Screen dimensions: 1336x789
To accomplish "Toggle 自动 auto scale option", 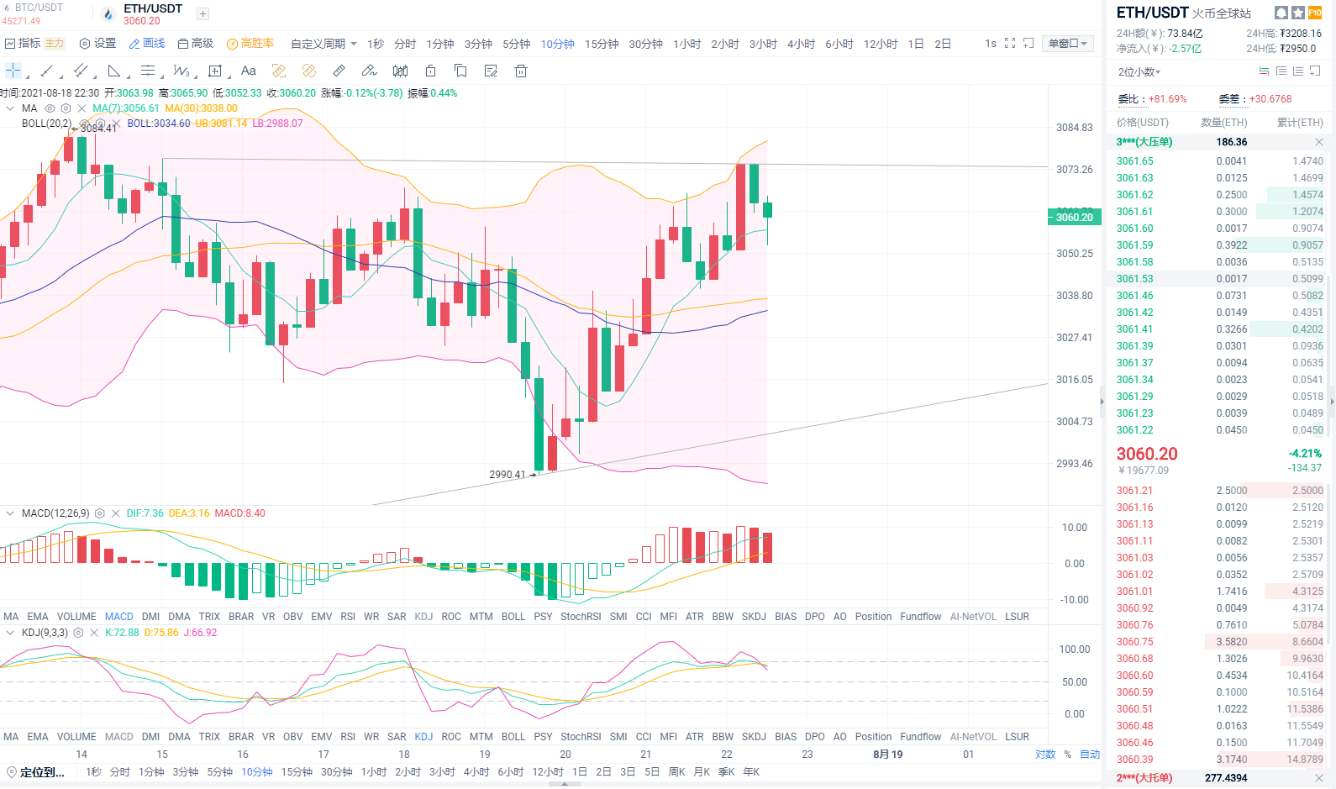I will 1090,755.
